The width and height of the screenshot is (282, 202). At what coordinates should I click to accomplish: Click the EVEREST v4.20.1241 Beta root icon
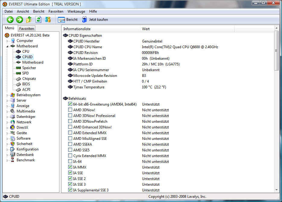tap(7, 35)
